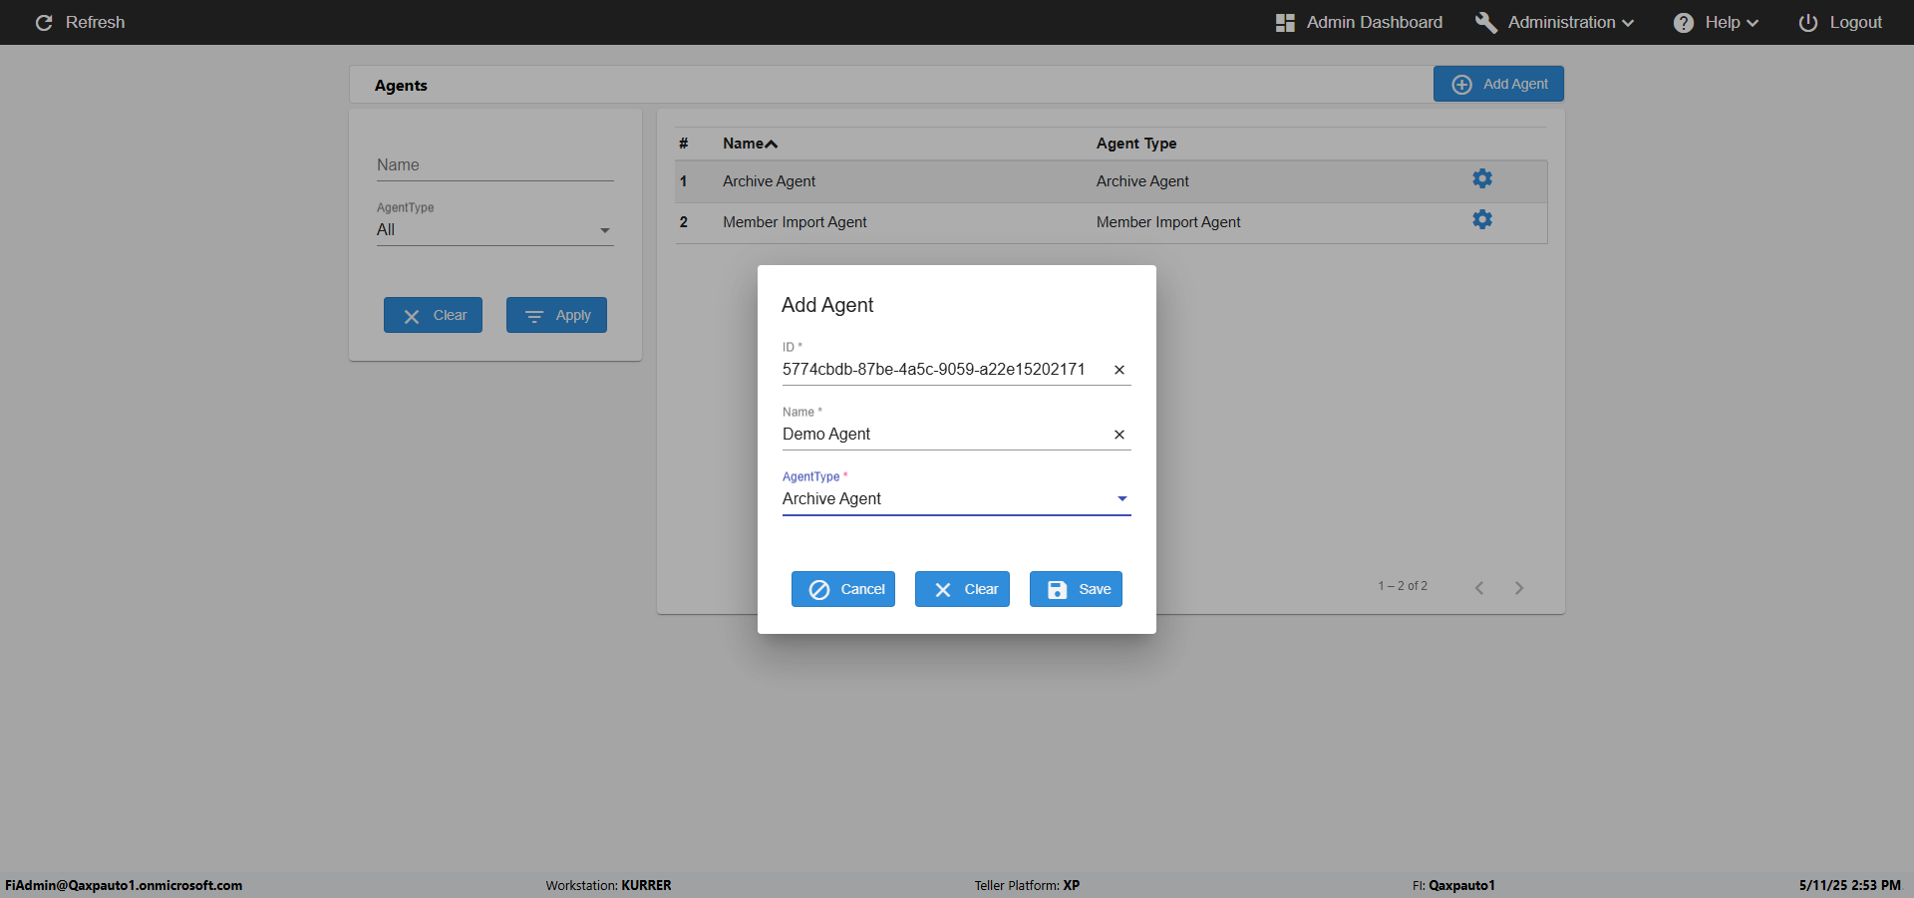
Task: Save the new agent
Action: tap(1076, 589)
